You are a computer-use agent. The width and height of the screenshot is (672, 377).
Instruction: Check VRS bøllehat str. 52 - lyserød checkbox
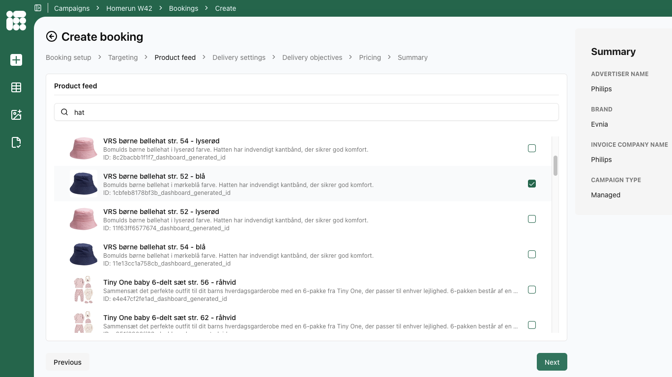click(x=532, y=219)
